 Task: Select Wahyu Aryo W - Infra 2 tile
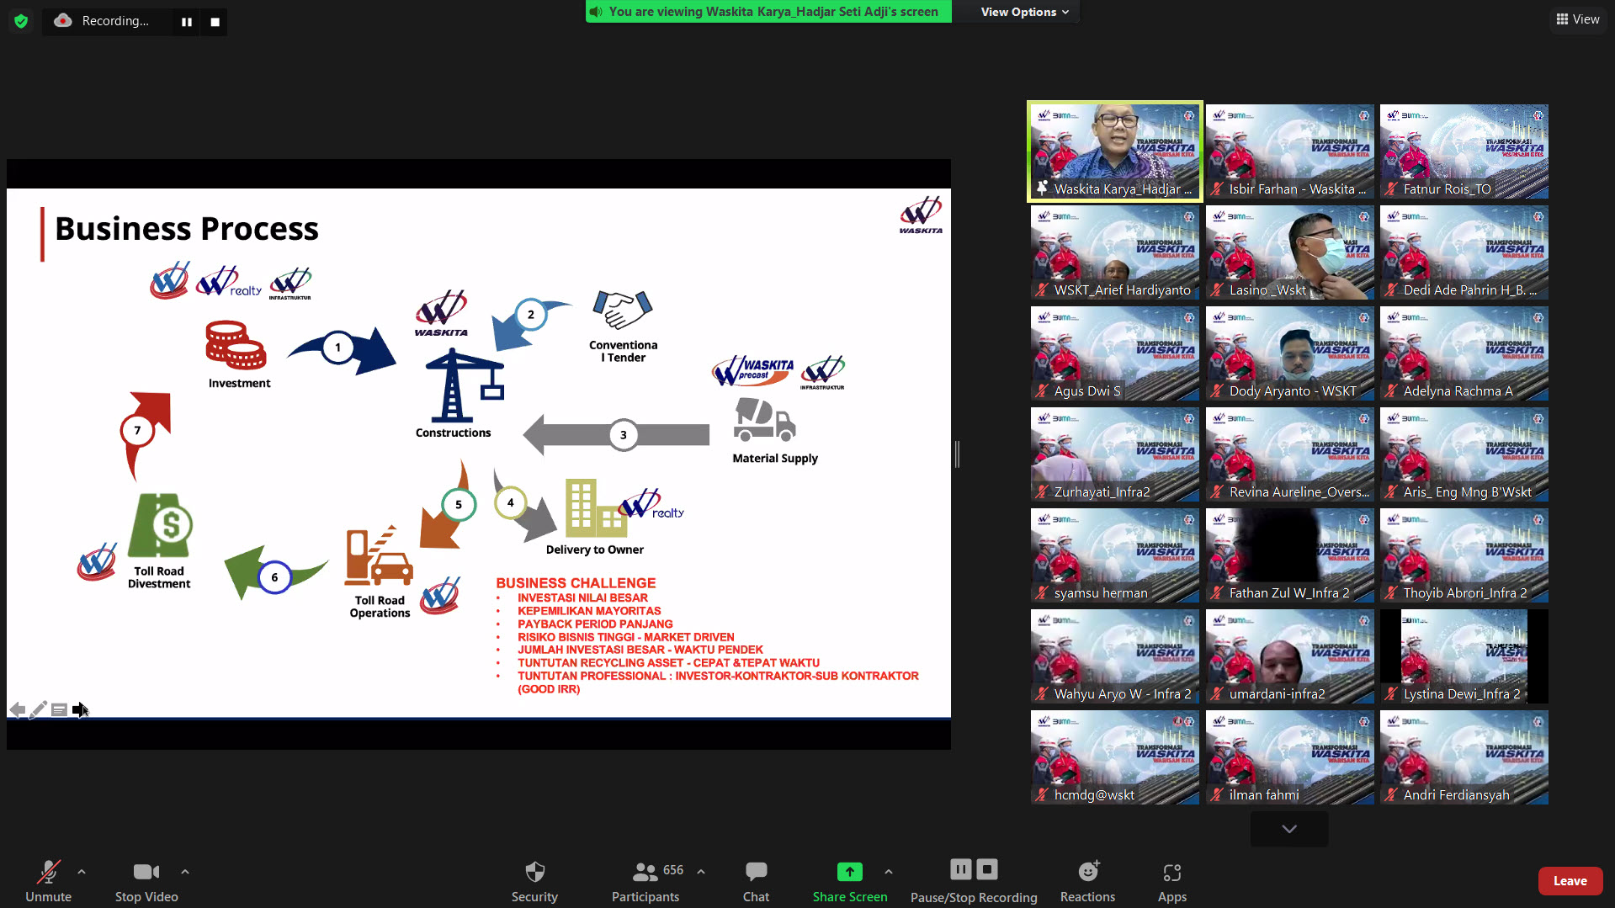(x=1115, y=656)
